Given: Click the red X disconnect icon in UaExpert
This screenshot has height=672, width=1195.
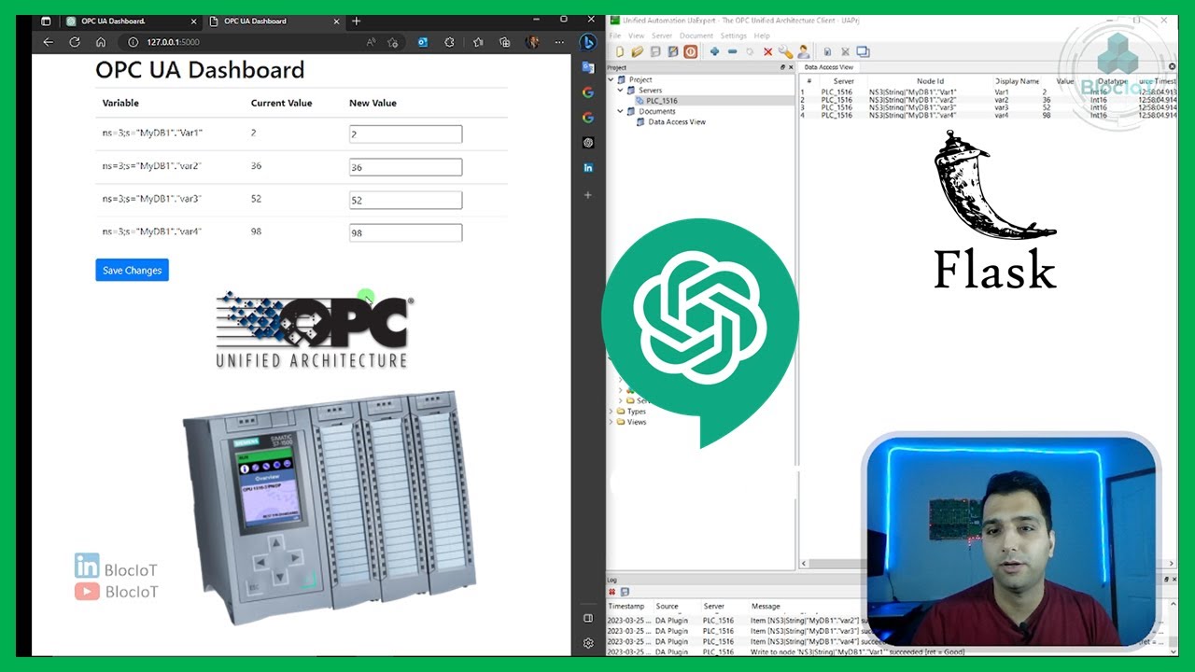Looking at the screenshot, I should pyautogui.click(x=768, y=52).
